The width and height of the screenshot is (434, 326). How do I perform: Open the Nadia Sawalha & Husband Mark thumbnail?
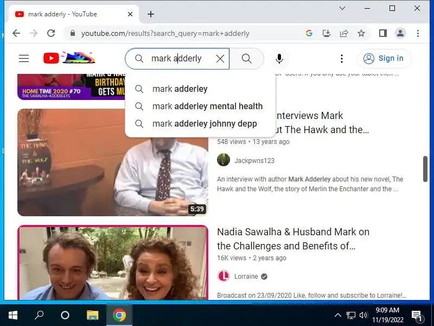(x=113, y=263)
